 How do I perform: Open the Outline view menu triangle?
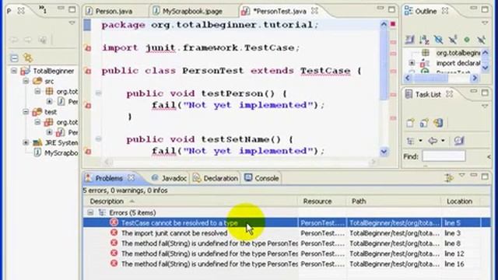point(485,23)
